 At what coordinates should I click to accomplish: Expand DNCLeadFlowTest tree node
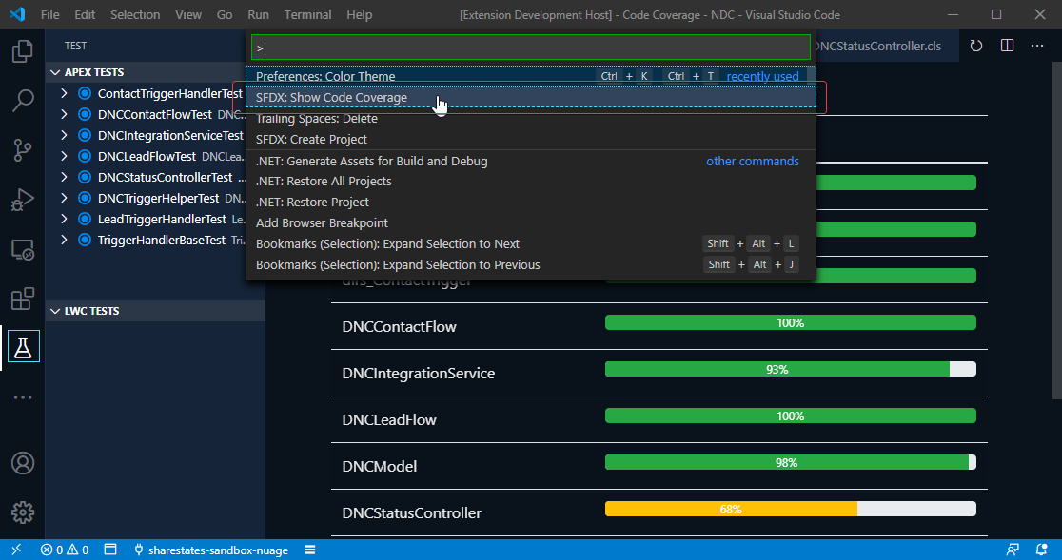(x=64, y=156)
